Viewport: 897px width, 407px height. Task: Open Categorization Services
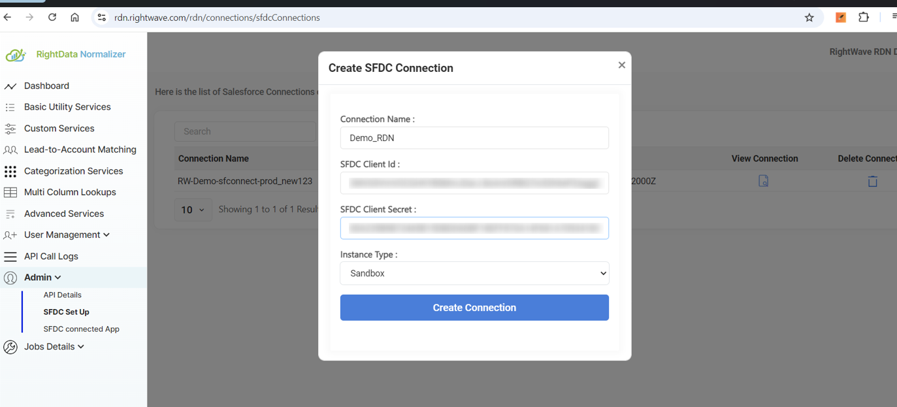click(73, 171)
